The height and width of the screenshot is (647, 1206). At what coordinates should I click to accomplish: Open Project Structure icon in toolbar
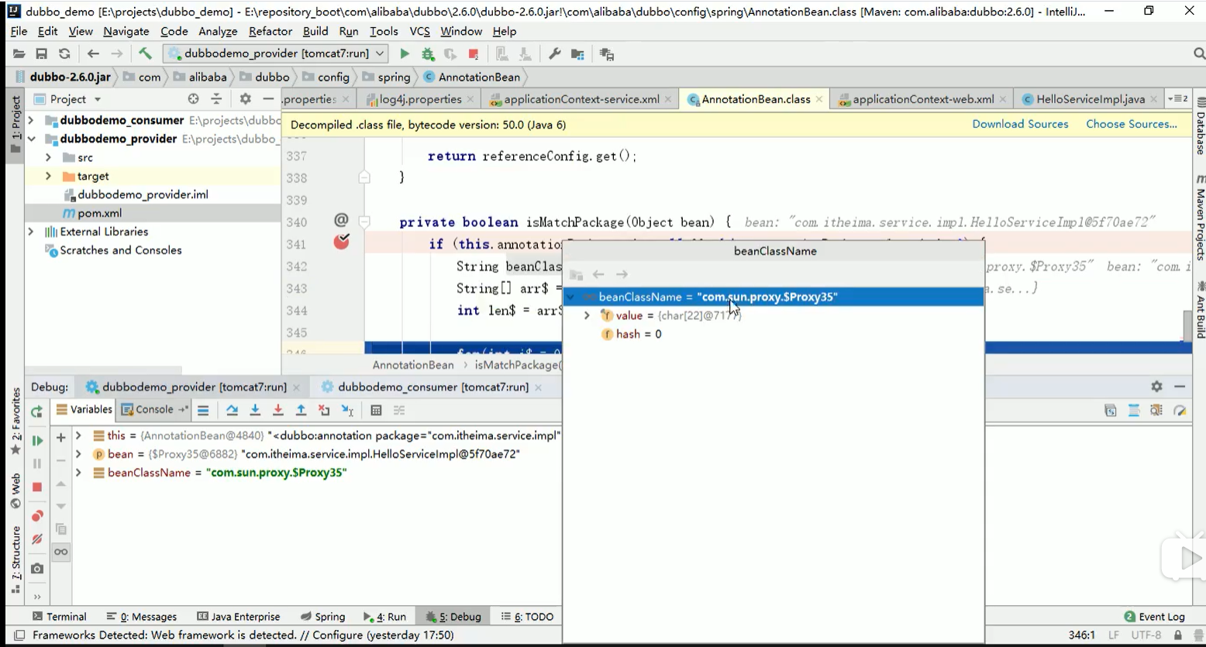pyautogui.click(x=577, y=53)
